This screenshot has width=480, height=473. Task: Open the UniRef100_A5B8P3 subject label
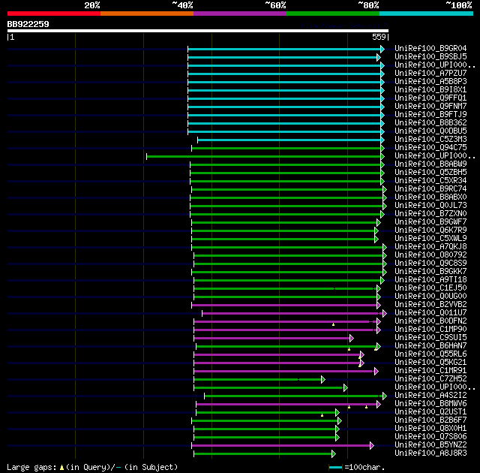click(x=430, y=82)
